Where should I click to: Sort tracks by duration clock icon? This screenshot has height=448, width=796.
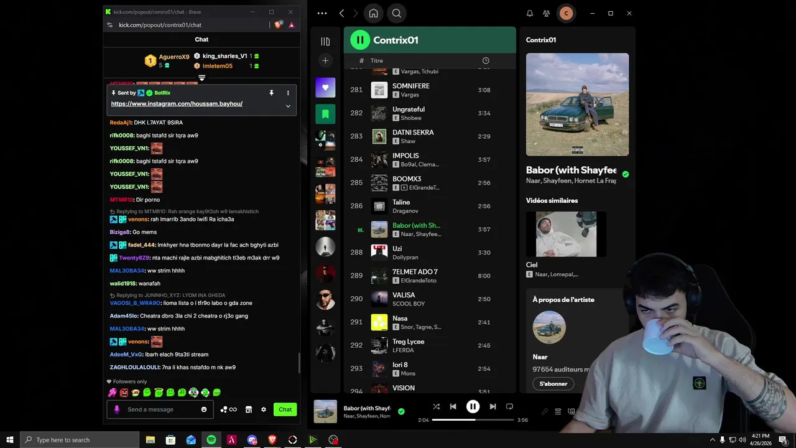pos(486,60)
